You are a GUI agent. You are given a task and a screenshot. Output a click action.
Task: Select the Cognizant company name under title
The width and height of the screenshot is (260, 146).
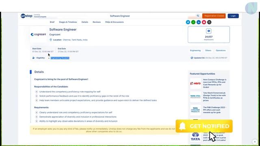tap(55, 34)
